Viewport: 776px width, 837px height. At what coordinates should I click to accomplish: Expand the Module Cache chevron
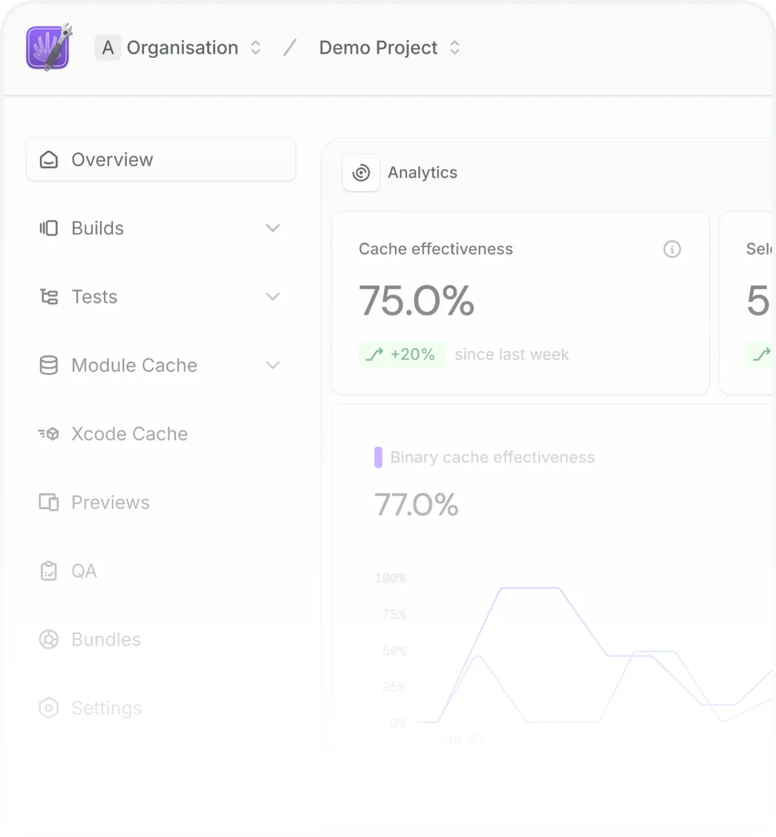tap(273, 365)
